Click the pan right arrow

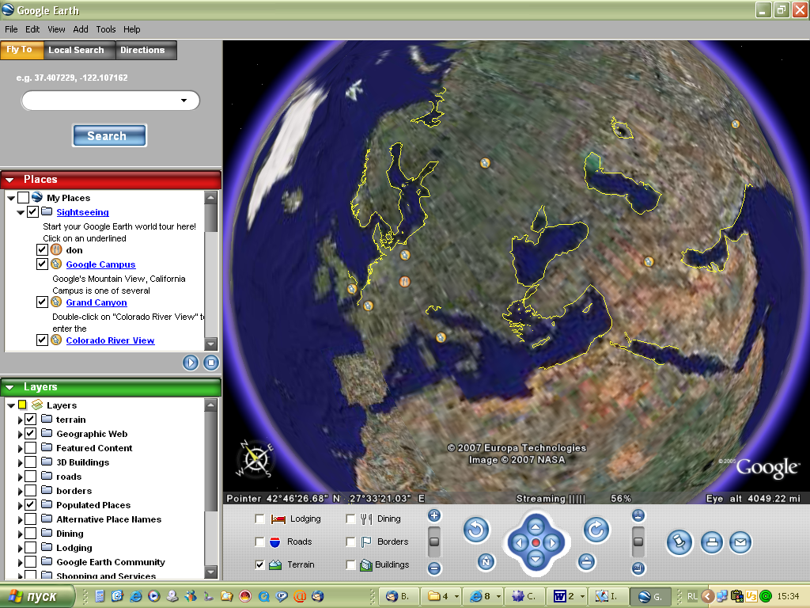tap(552, 543)
